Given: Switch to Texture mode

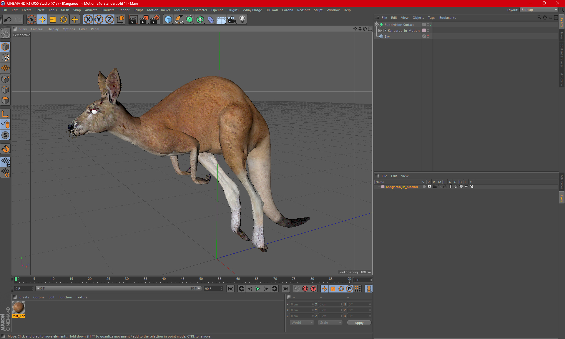Looking at the screenshot, I should (5, 58).
